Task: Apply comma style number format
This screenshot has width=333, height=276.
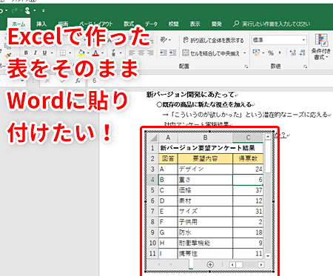Action: pos(280,53)
